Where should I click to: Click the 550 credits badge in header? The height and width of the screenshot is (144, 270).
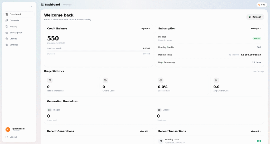pos(262,5)
